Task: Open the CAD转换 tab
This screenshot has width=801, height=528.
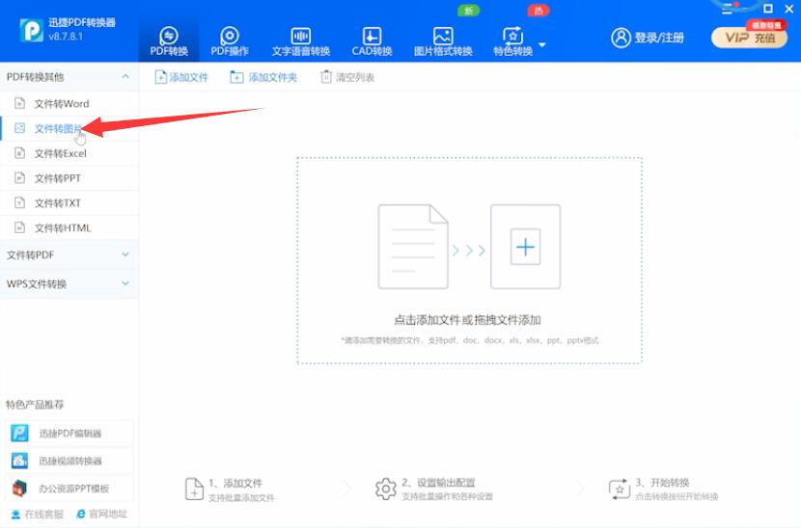Action: coord(372,41)
